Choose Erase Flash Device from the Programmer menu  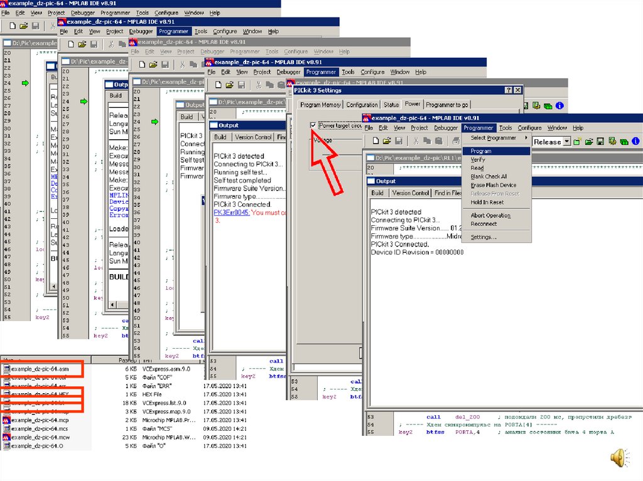(x=496, y=185)
